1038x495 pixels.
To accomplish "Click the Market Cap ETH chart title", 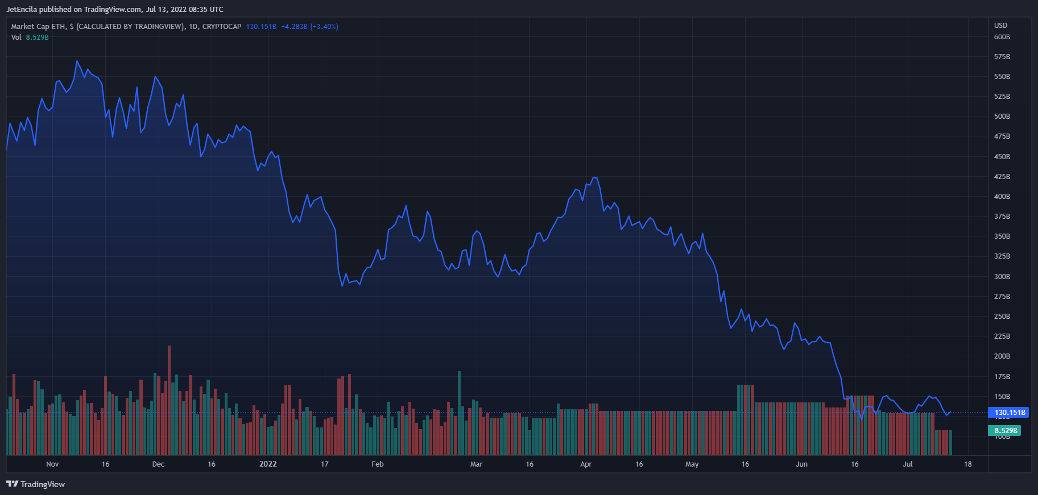I will tap(126, 27).
